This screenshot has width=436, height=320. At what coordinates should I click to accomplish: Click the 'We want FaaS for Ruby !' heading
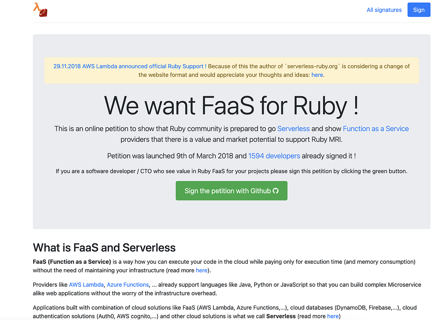click(231, 105)
